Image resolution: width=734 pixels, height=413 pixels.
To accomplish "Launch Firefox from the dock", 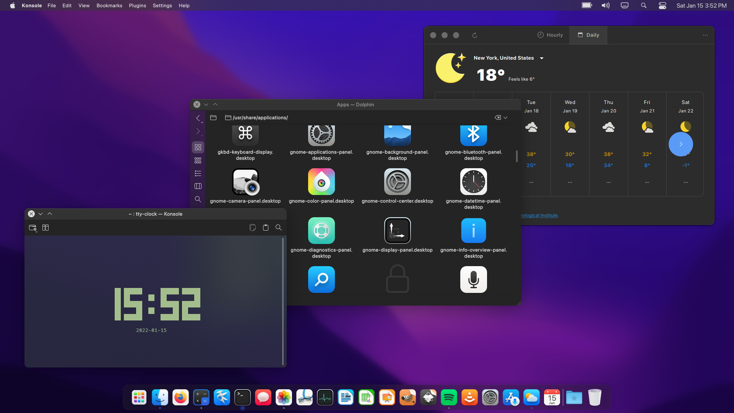I will 180,398.
